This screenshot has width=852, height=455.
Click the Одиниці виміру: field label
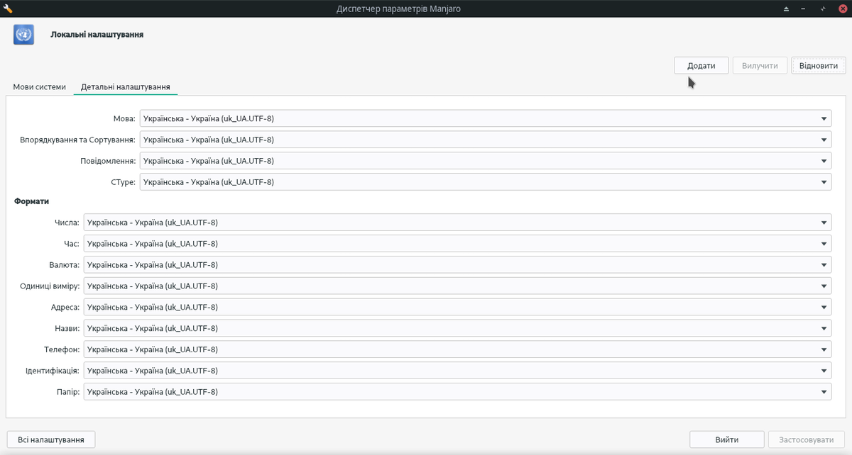click(x=50, y=286)
